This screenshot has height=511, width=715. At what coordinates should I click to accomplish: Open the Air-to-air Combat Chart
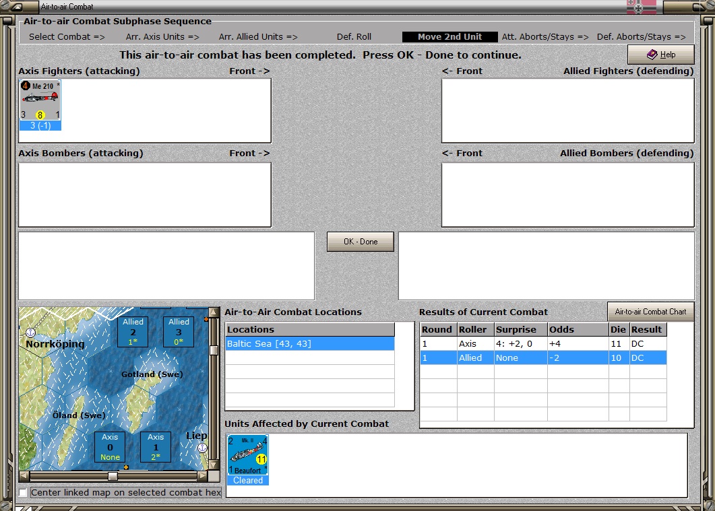coord(650,312)
